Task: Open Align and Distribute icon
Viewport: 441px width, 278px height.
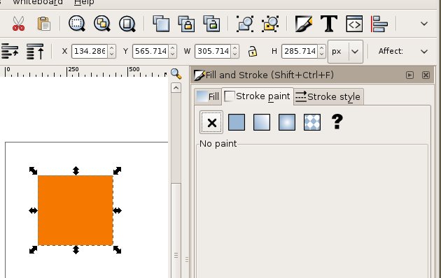Action: 379,24
